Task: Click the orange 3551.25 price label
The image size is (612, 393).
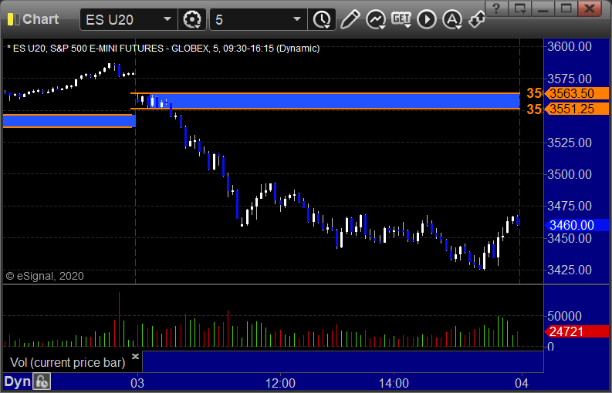Action: click(576, 109)
